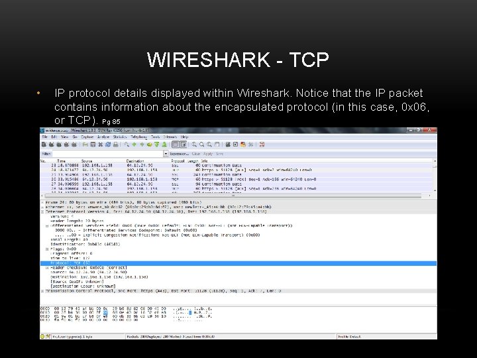Open the Edit menu
Image resolution: width=477 pixels, height=358 pixels.
54,137
